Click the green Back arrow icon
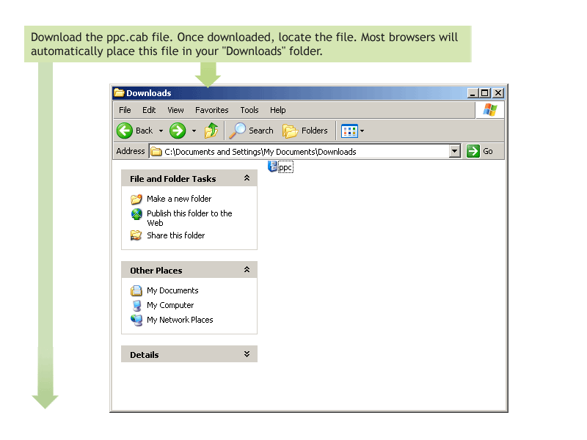587x440 pixels. click(x=125, y=131)
